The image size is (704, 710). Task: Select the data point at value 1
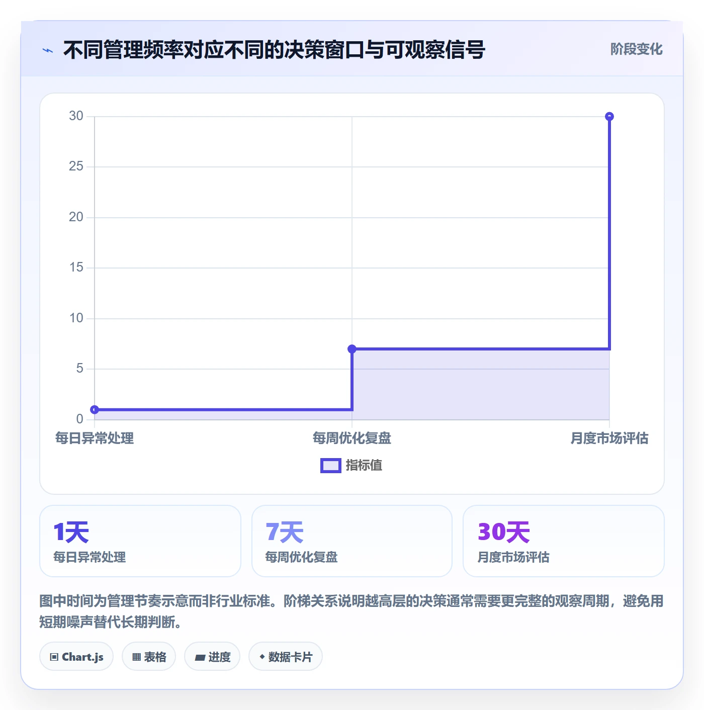pos(95,410)
